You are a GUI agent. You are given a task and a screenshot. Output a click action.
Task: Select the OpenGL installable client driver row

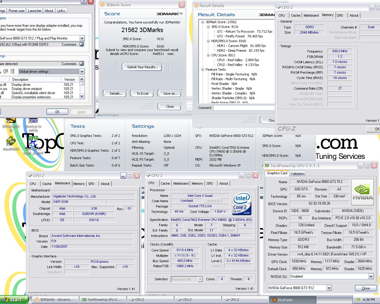40,93
